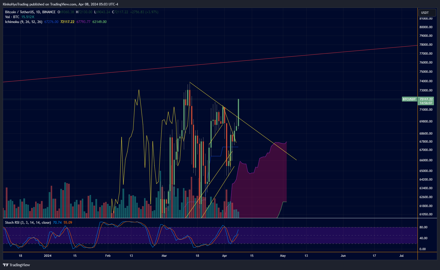Click the open value O69360.38
The width and height of the screenshot is (440, 270).
coord(66,12)
